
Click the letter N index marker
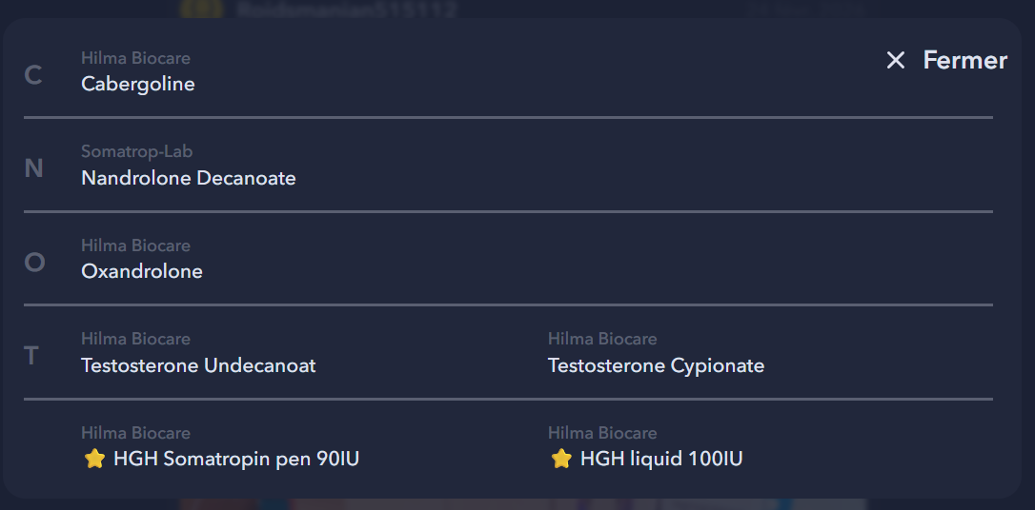33,168
